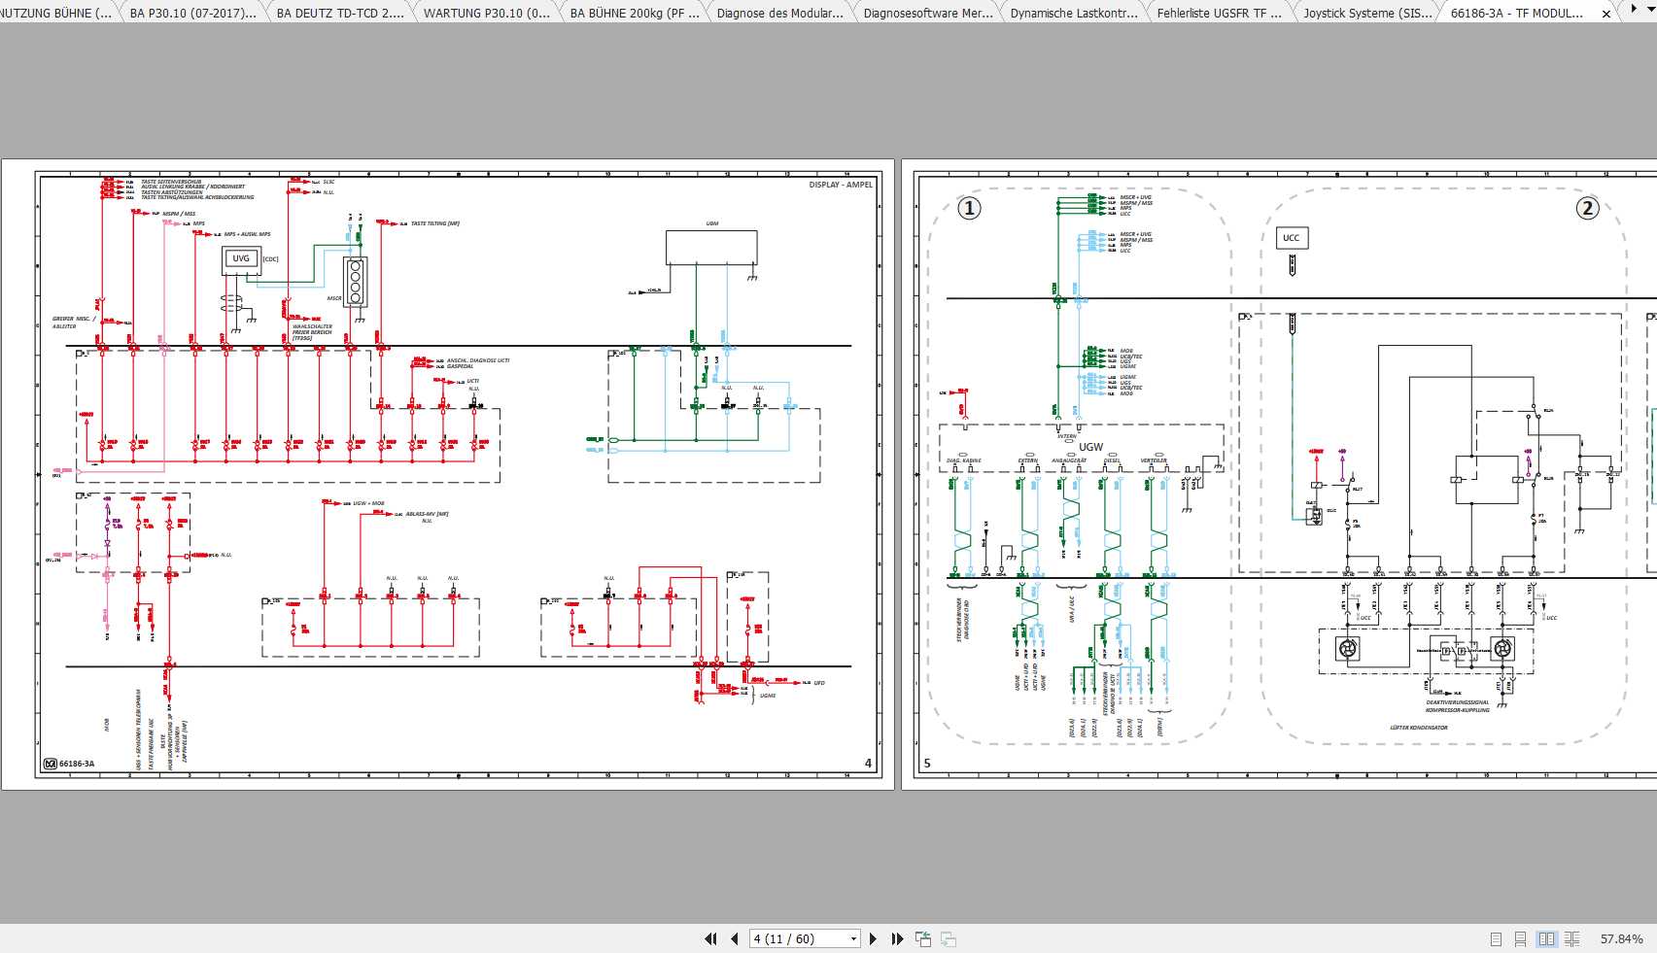Advance to the next page
Viewport: 1657px width, 953px height.
[873, 938]
